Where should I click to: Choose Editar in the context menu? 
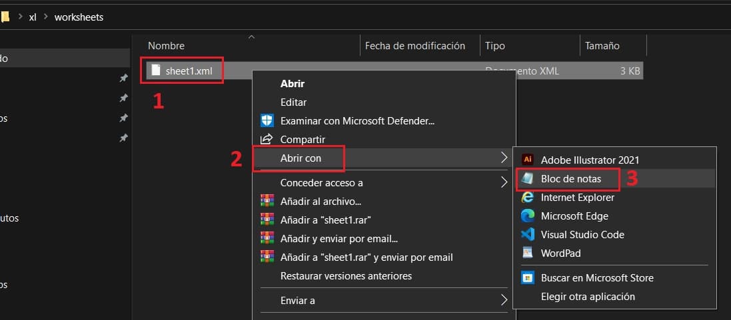(x=293, y=102)
